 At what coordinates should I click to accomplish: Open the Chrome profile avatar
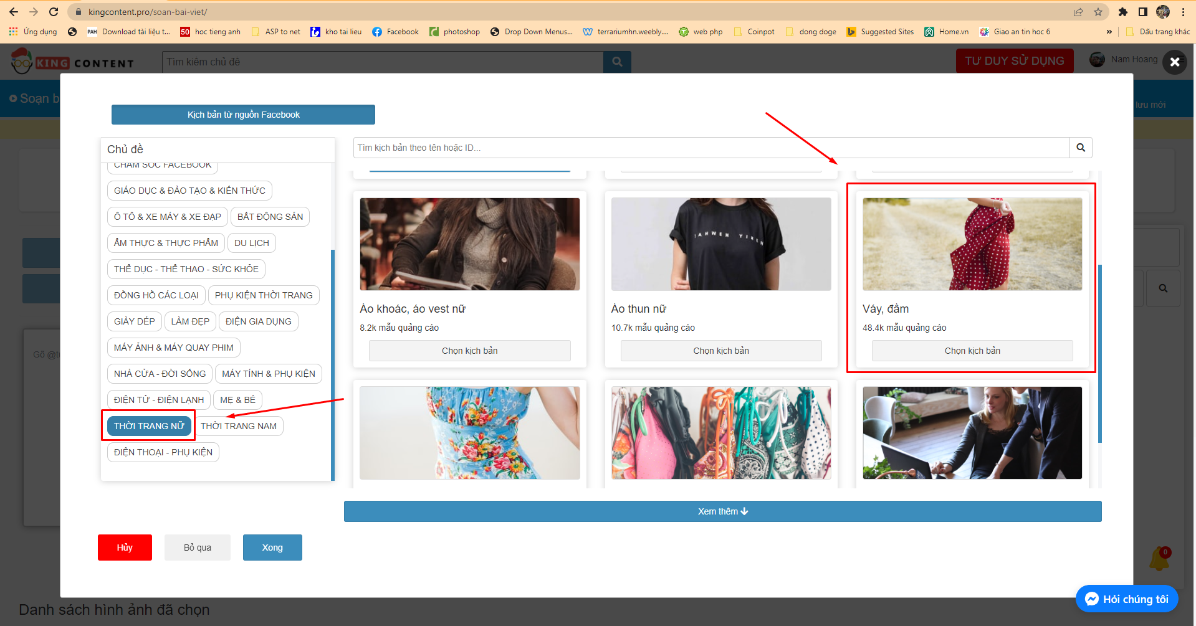(x=1163, y=12)
